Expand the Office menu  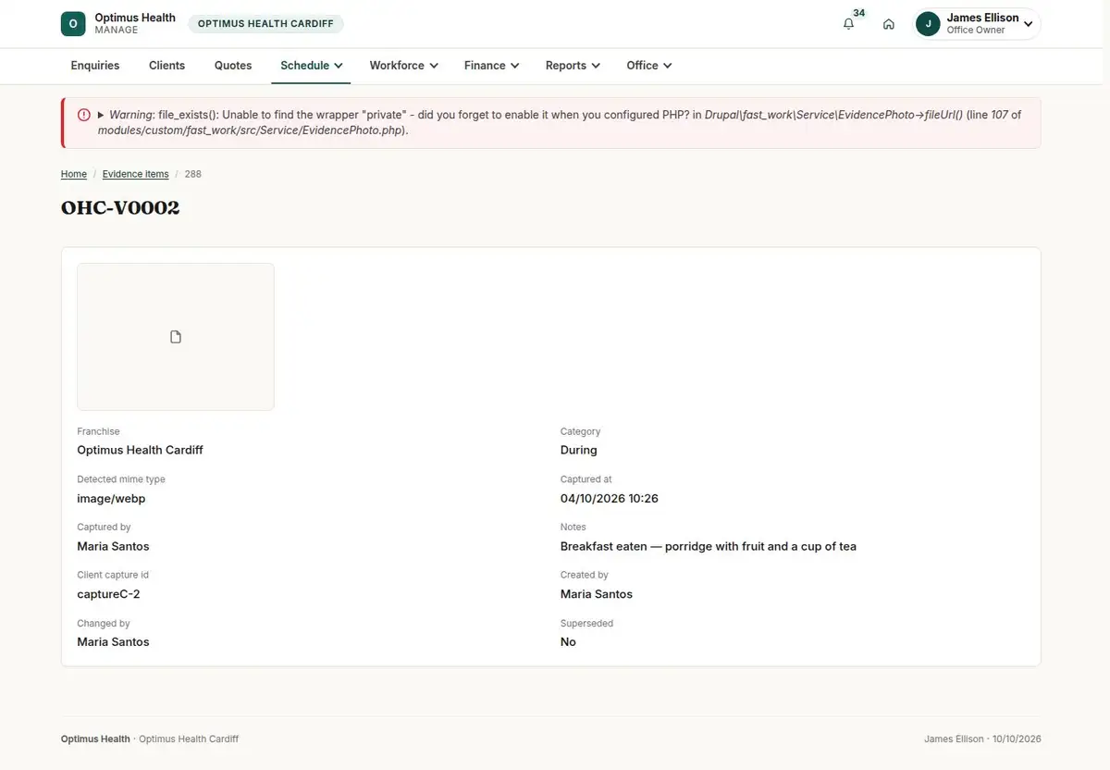tap(649, 66)
